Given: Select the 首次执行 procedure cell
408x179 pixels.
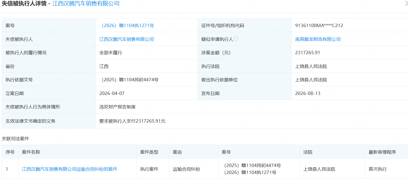Looking at the screenshot, I should [378, 169].
